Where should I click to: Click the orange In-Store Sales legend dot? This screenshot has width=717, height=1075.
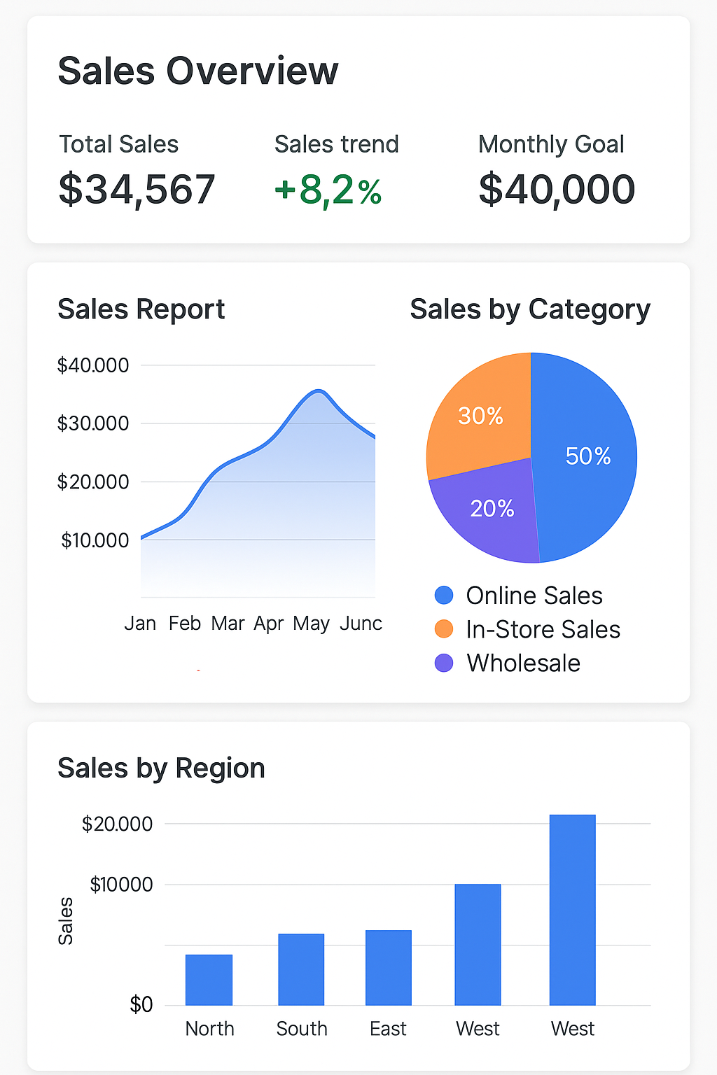tap(444, 629)
